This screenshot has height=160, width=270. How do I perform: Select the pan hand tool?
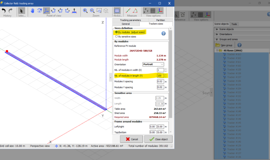(32, 11)
